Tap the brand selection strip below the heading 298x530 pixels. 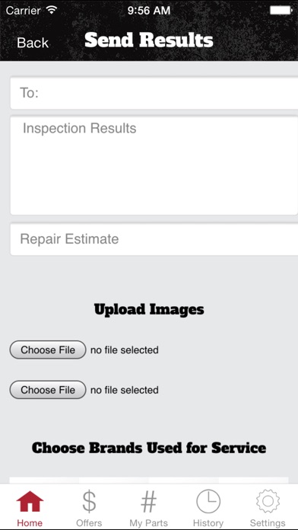(x=149, y=481)
